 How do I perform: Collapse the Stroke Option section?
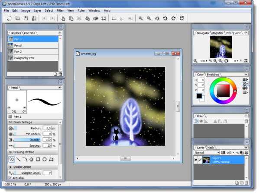(10, 167)
